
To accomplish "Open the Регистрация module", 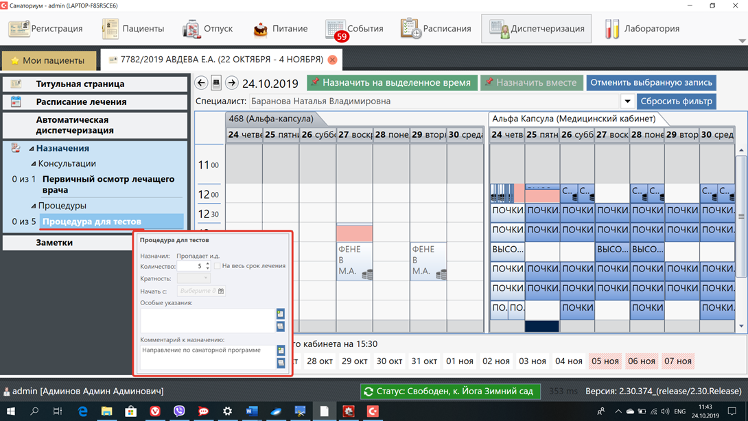I will [x=46, y=29].
